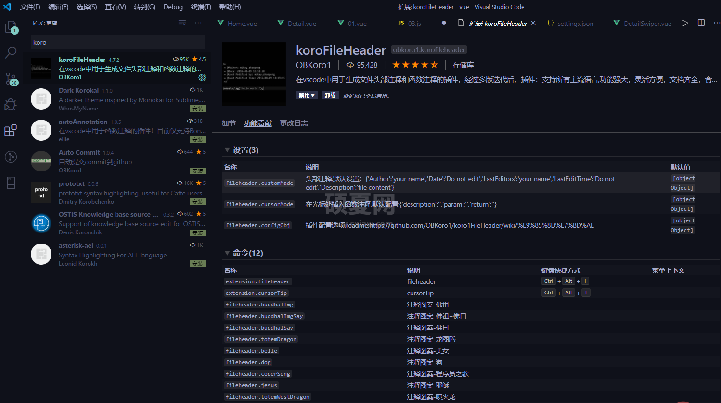Click unsaved dot on 03.js tab
Screen dimensions: 721x403
click(444, 23)
